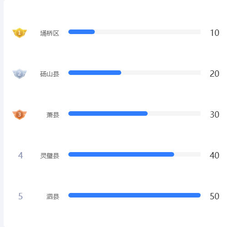Click the value 30 beside 萧县

(x=215, y=114)
